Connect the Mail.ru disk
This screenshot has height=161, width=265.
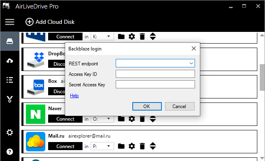click(x=65, y=146)
